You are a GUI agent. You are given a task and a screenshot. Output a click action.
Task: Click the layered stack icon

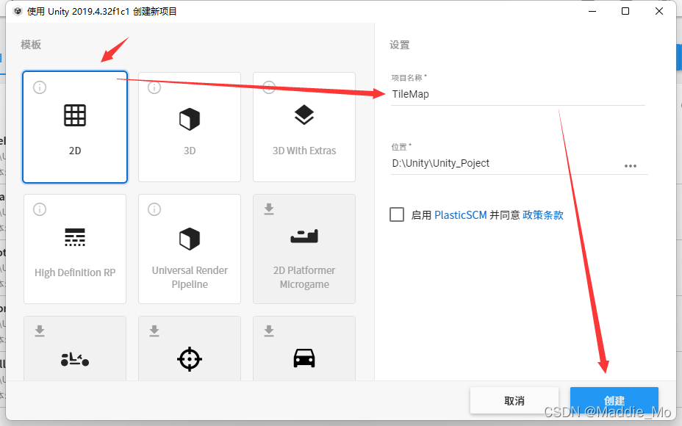[x=304, y=115]
